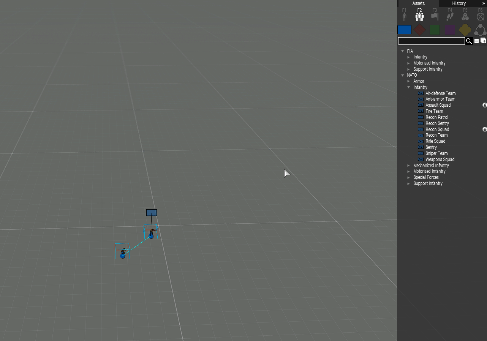The height and width of the screenshot is (341, 487).
Task: Open the Assets tab
Action: coord(418,3)
